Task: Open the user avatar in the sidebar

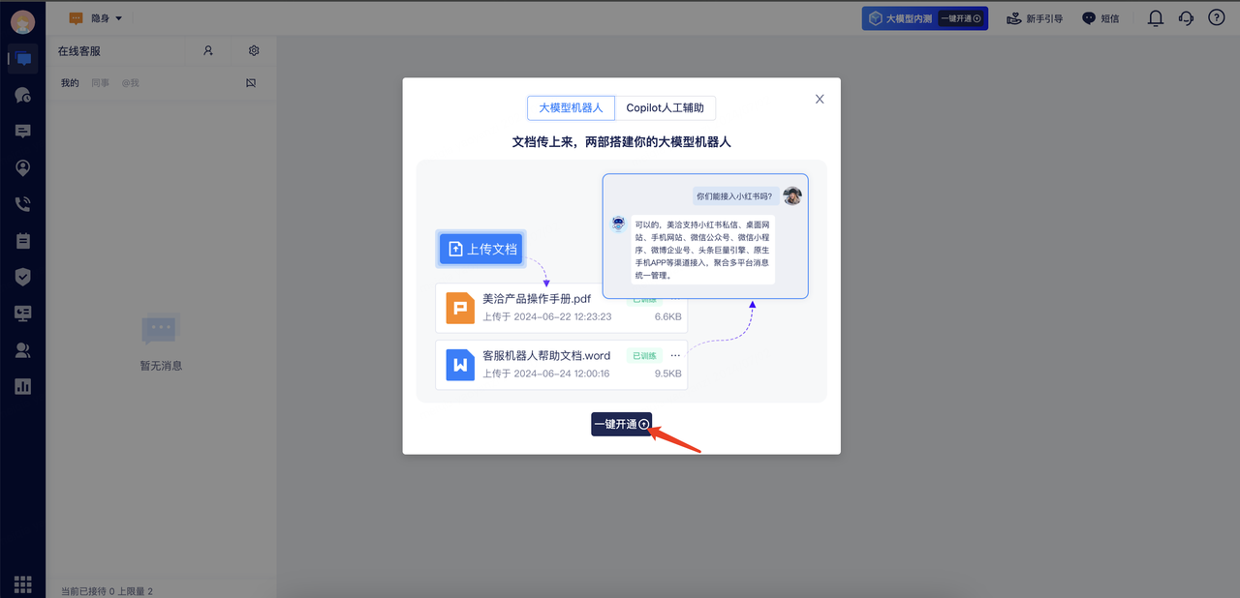Action: [22, 21]
